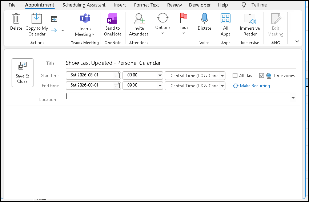This screenshot has height=202, width=309.
Task: Expand the forward options arrow in Actions
Action: 63,30
